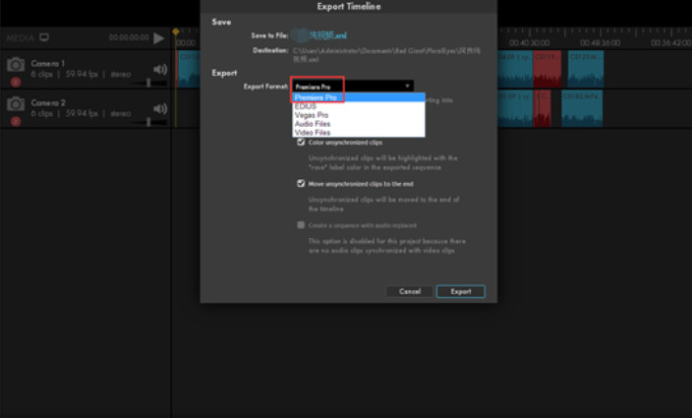Image resolution: width=692 pixels, height=418 pixels.
Task: Click the Camera 2 camera icon
Action: tap(16, 104)
